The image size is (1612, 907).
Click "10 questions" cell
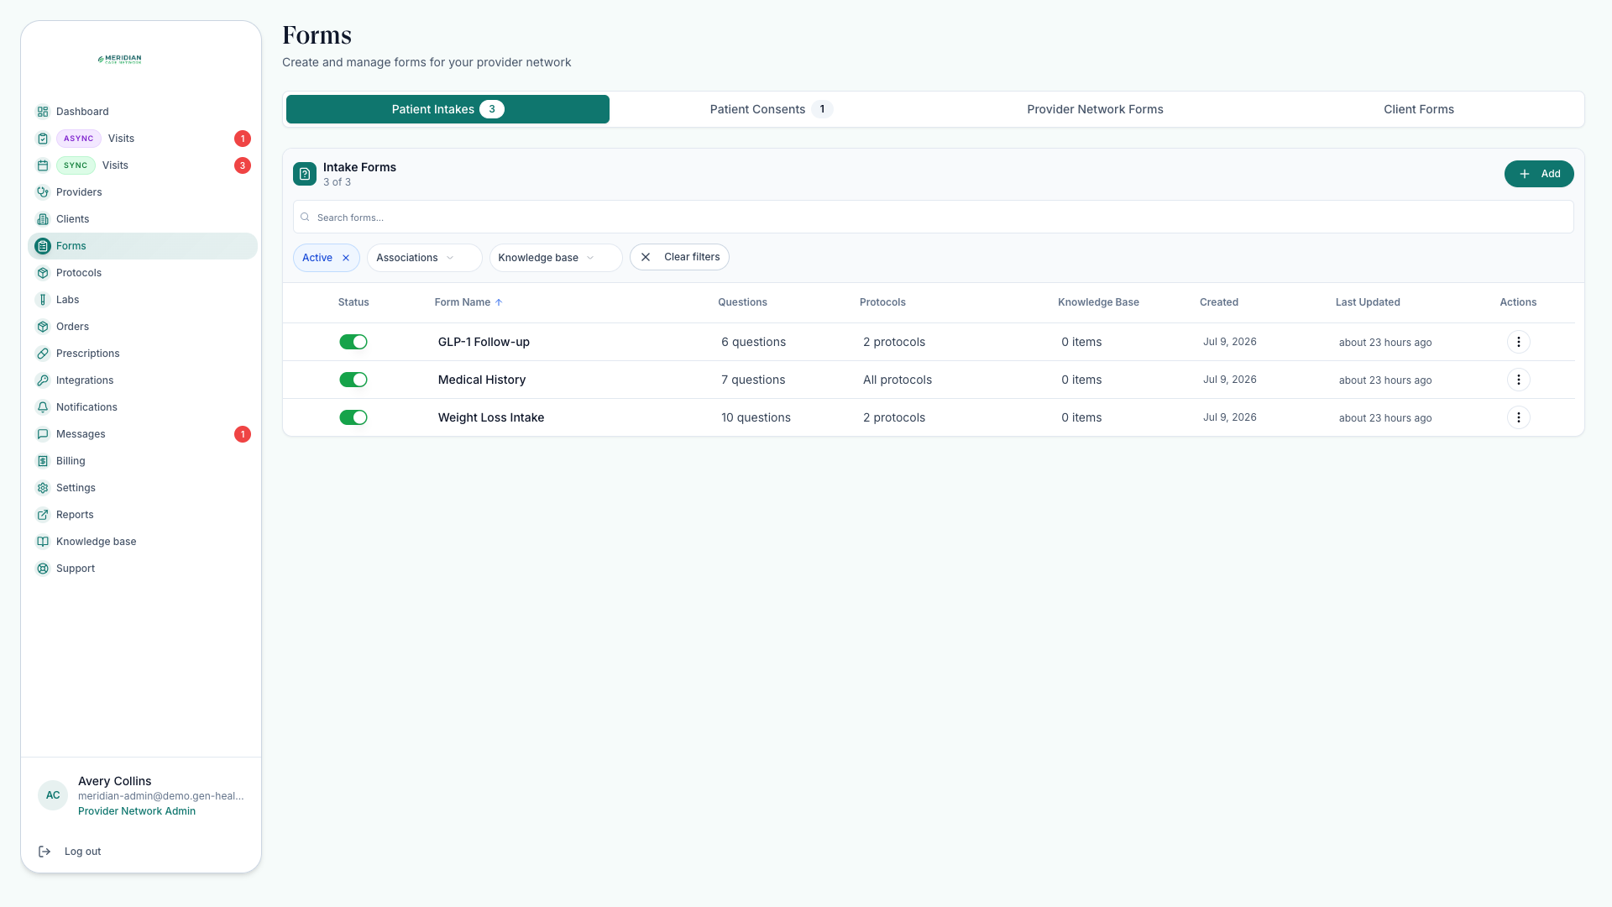click(x=756, y=417)
